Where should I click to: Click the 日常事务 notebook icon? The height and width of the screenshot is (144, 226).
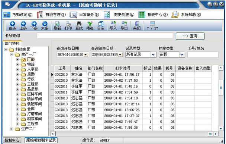click(73, 15)
